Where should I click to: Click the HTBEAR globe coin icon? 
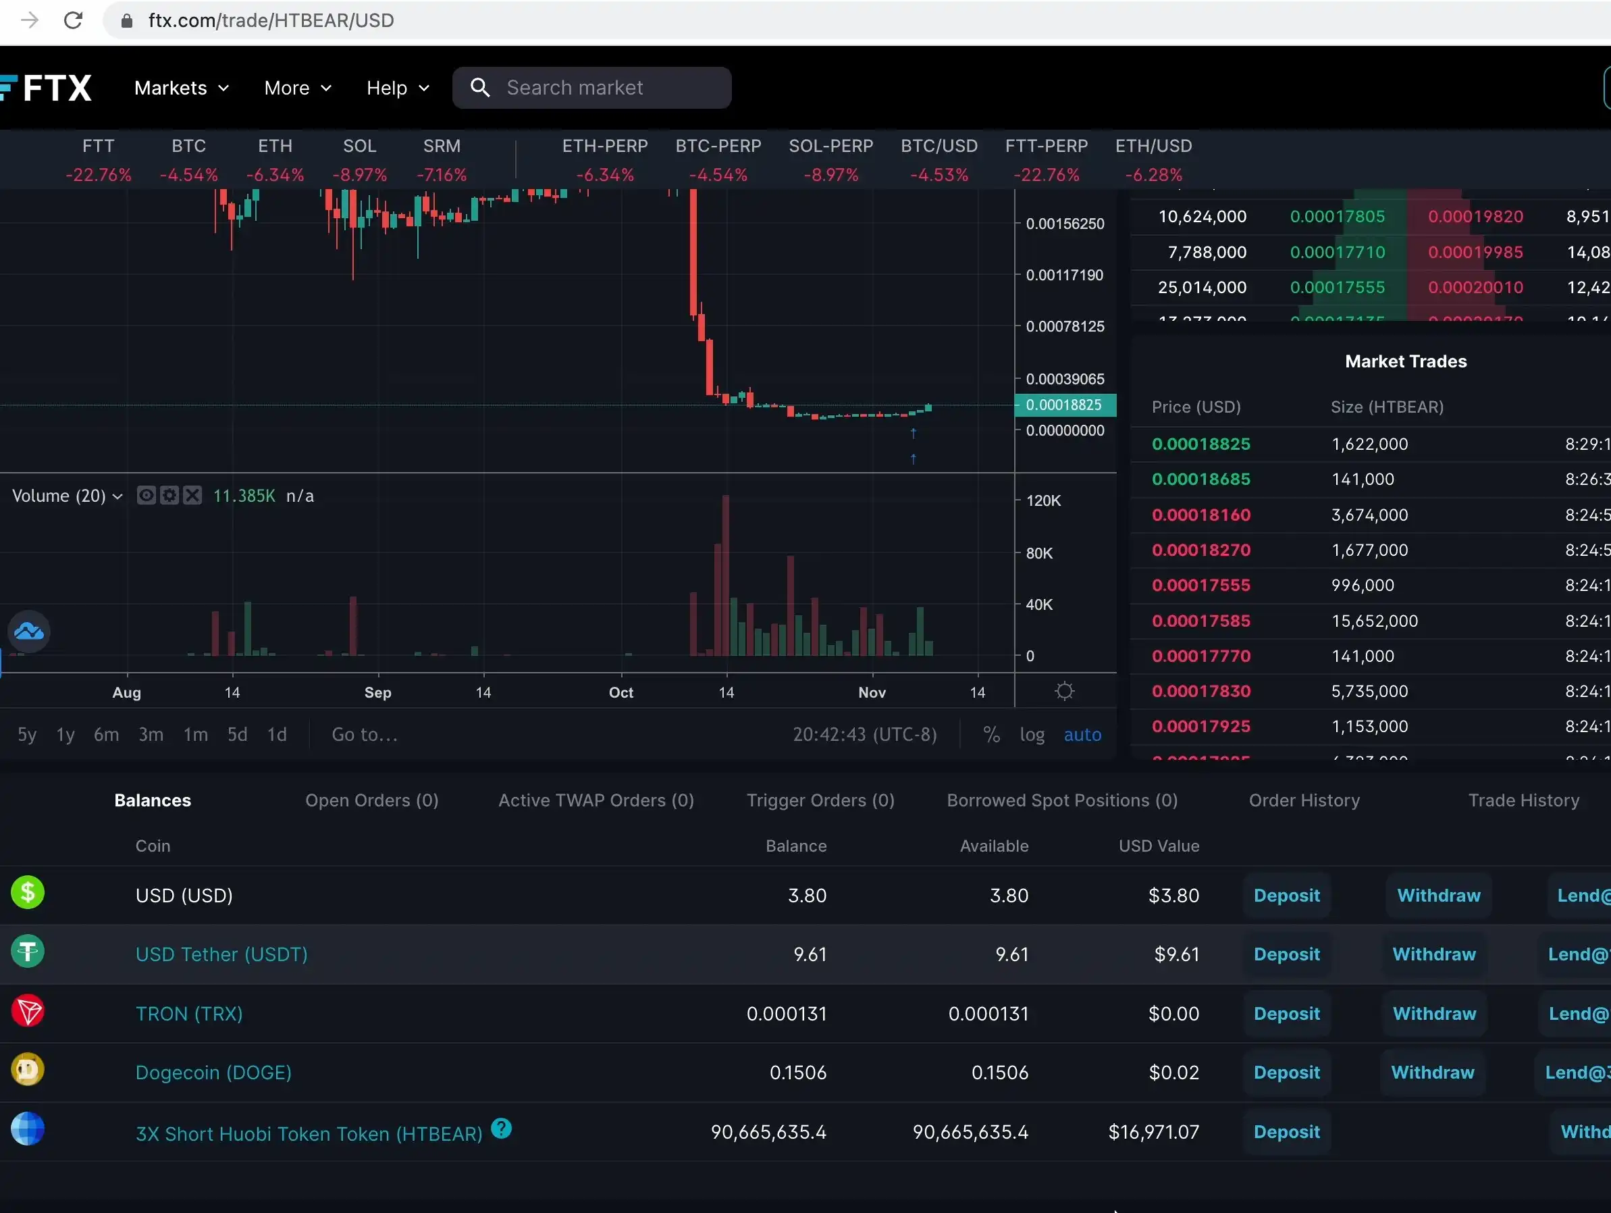(x=28, y=1129)
